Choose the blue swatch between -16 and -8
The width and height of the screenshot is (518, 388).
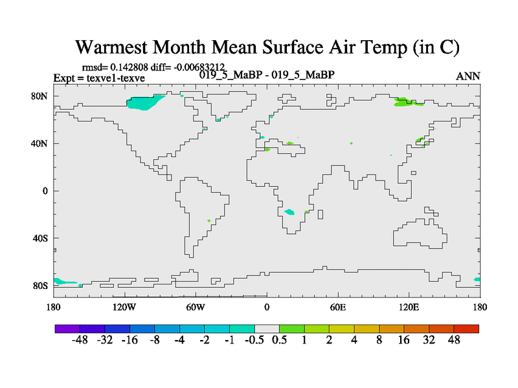click(142, 329)
